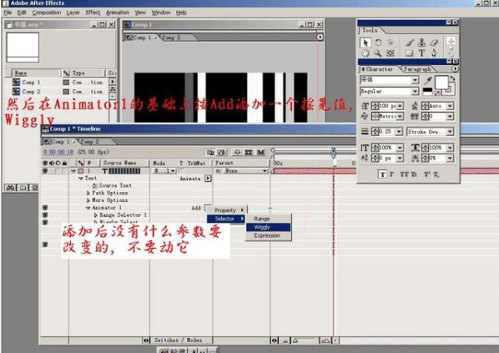The height and width of the screenshot is (353, 499).
Task: Expand Path Options
Action: (x=88, y=193)
